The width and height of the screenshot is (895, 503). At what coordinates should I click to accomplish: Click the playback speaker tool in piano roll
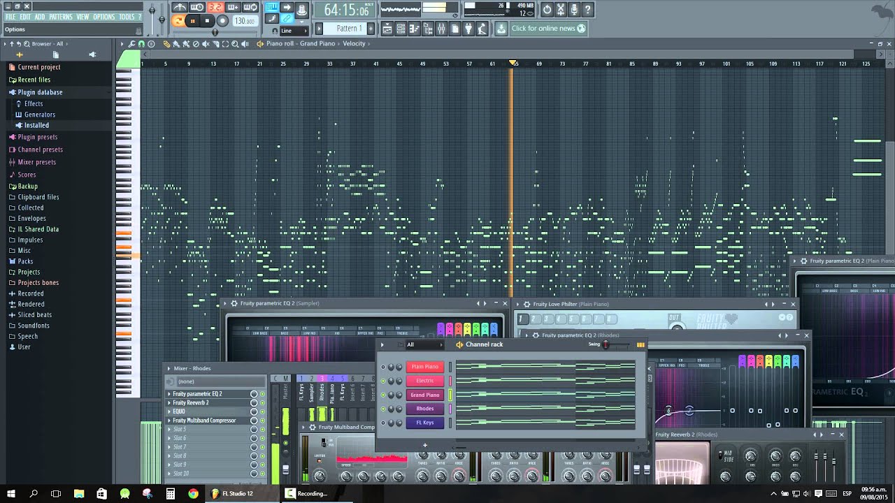click(245, 44)
